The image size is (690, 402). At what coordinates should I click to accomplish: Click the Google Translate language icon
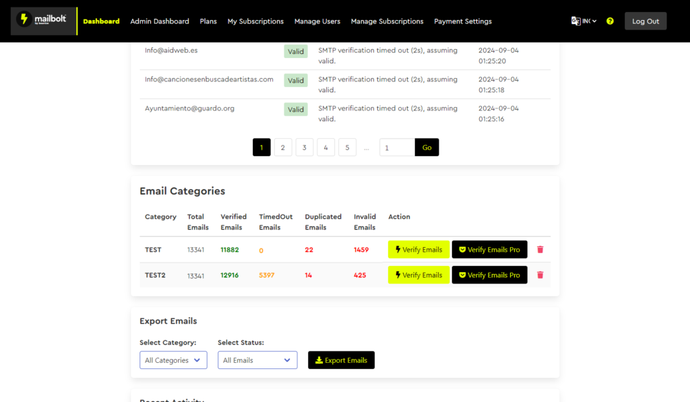click(573, 21)
